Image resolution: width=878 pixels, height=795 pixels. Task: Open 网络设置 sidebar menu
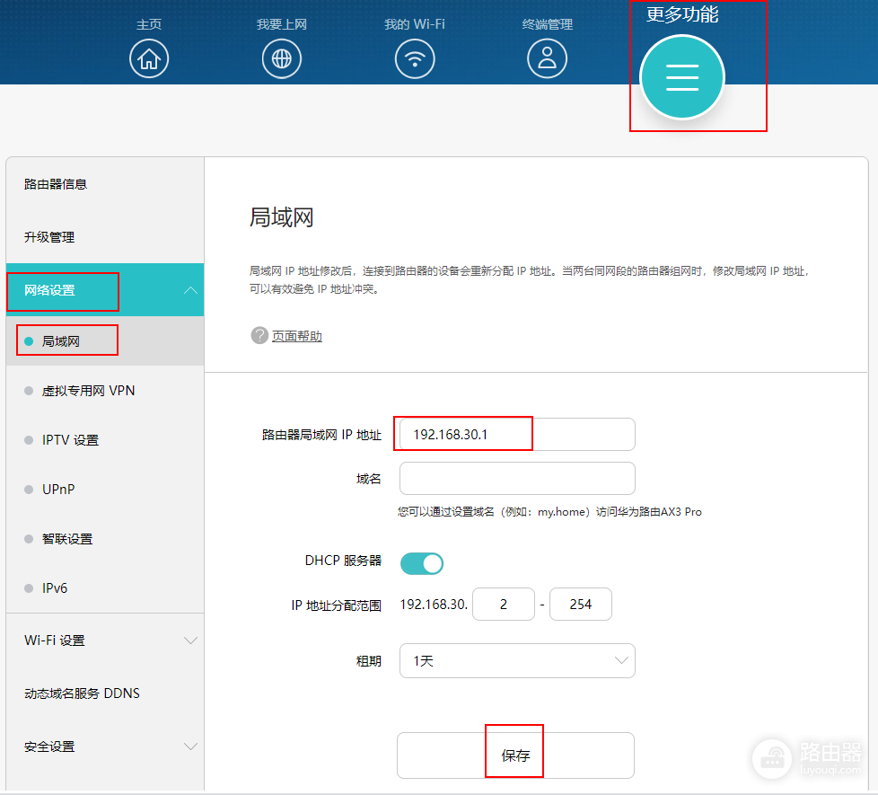point(105,290)
